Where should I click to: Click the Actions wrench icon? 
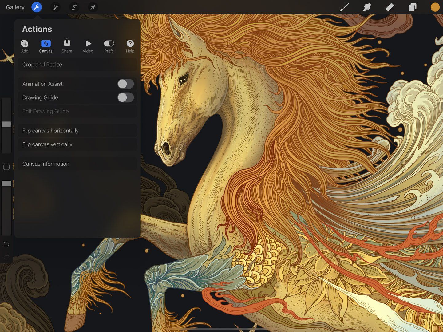[37, 7]
